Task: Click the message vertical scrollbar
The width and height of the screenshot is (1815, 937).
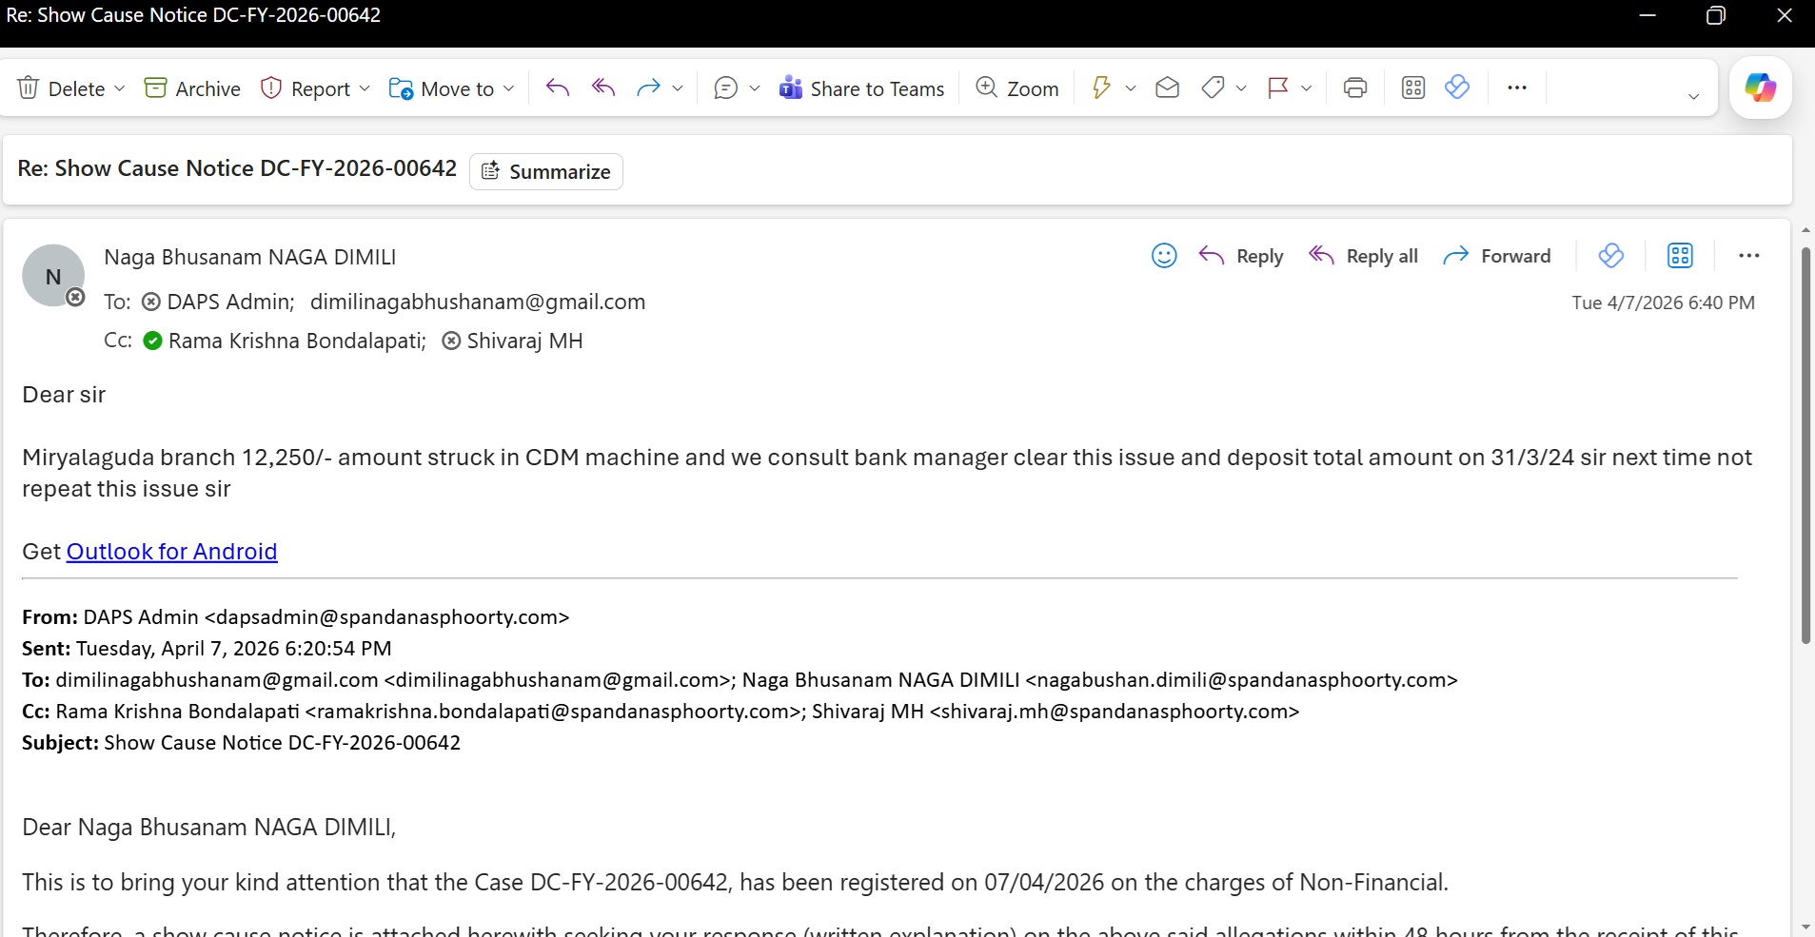Action: point(1805,447)
